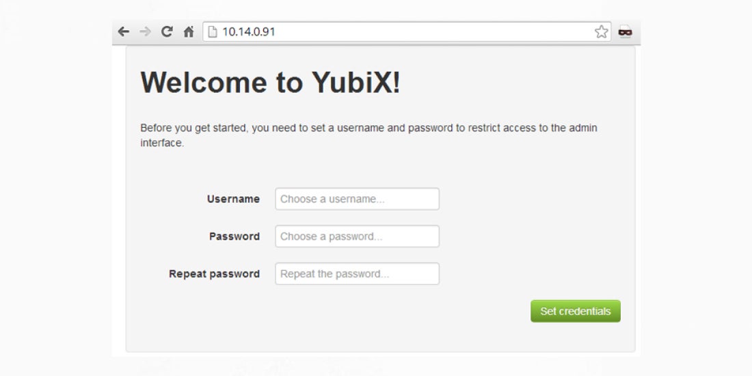Click the 'Choose a username...' field

357,199
